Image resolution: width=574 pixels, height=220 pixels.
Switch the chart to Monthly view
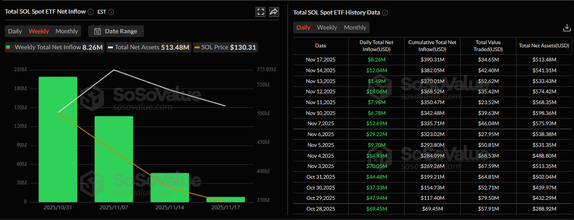pyautogui.click(x=67, y=31)
